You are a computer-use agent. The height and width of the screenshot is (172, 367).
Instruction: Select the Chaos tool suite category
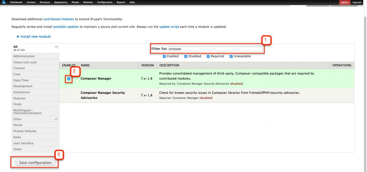coord(35,62)
